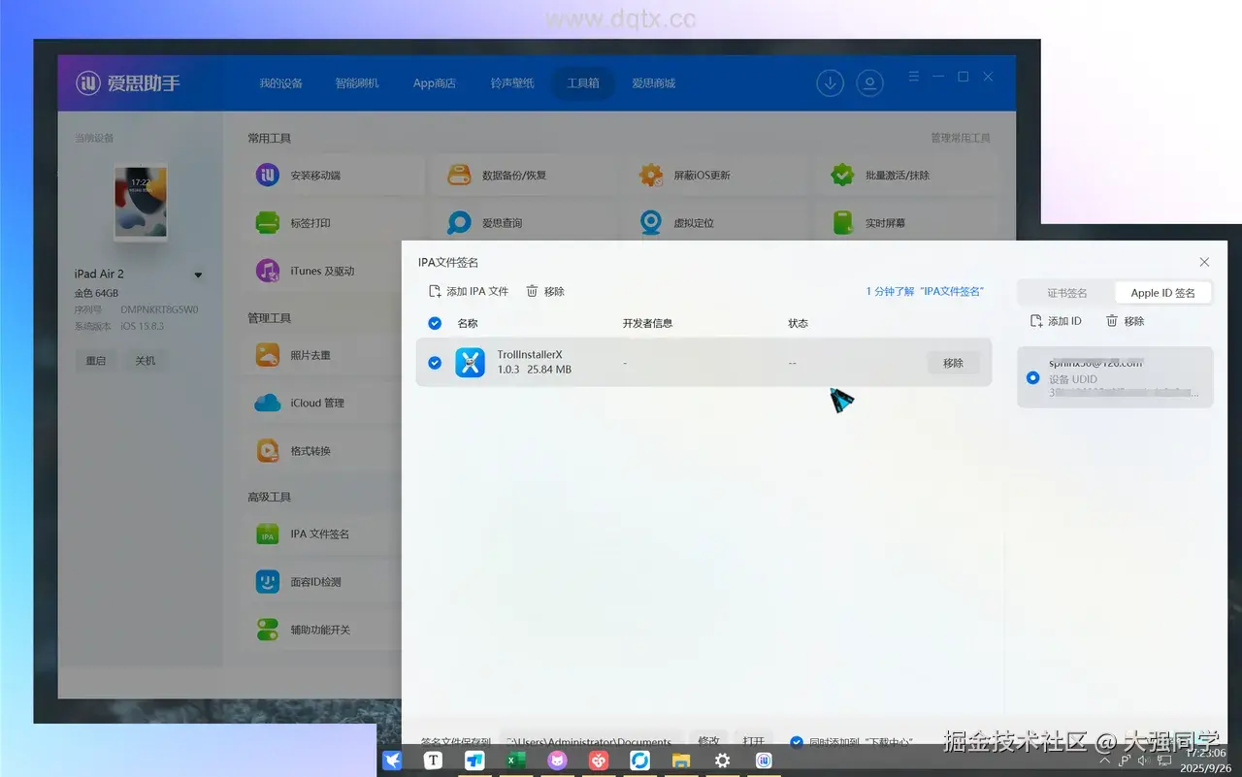This screenshot has height=777, width=1242.
Task: Open the T text editor taskbar icon
Action: click(x=434, y=761)
